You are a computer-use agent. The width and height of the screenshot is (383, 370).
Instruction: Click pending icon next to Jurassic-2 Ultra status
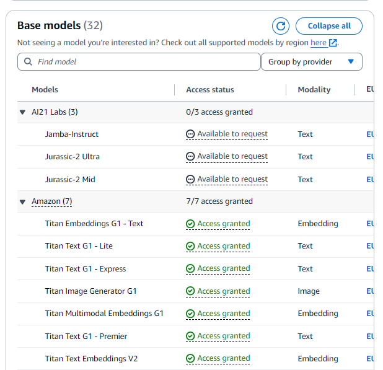[190, 156]
